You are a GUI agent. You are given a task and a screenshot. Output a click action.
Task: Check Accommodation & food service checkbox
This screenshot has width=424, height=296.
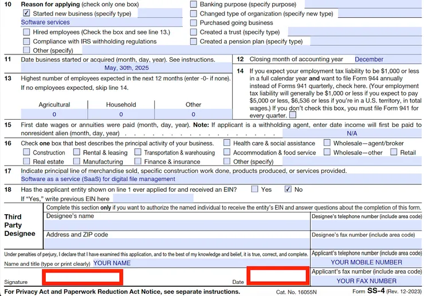[227, 152]
